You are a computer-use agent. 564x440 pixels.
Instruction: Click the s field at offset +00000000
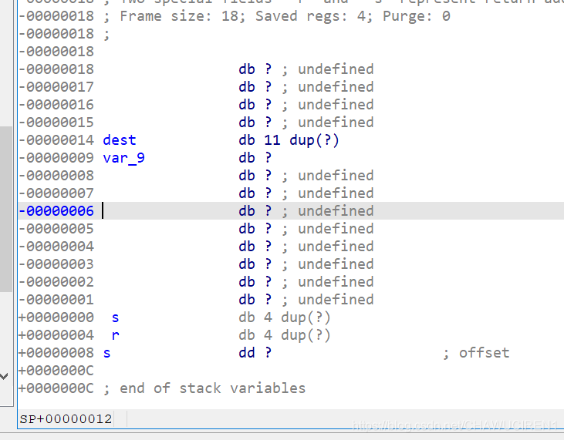[x=115, y=317]
